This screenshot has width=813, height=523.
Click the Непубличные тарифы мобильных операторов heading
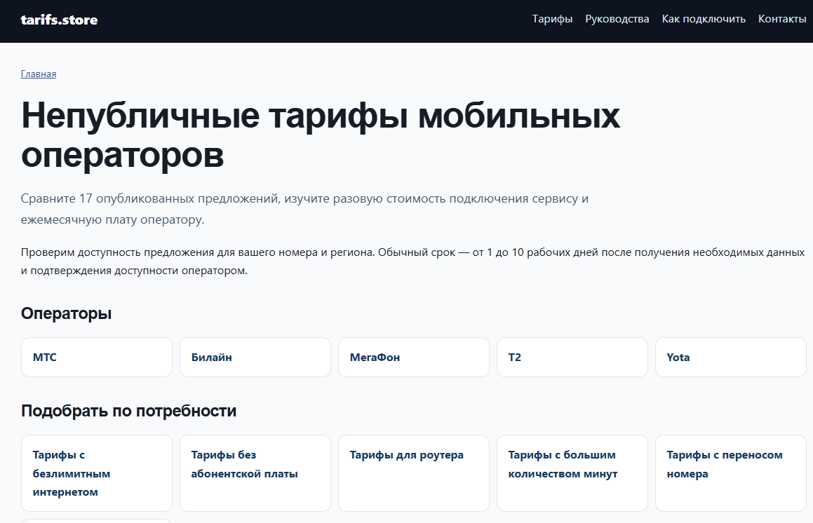[321, 135]
